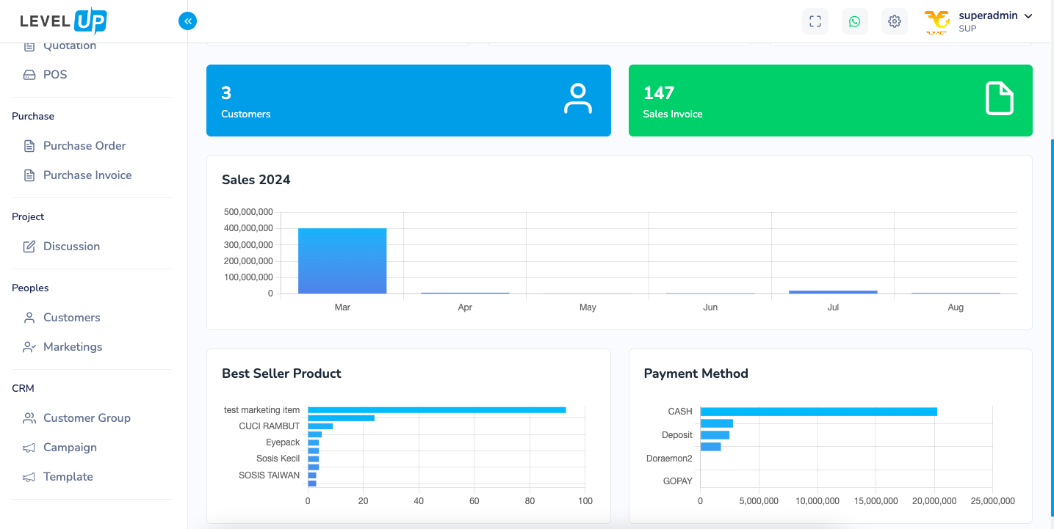The image size is (1054, 529).
Task: Open Template in the CRM section
Action: [x=68, y=477]
